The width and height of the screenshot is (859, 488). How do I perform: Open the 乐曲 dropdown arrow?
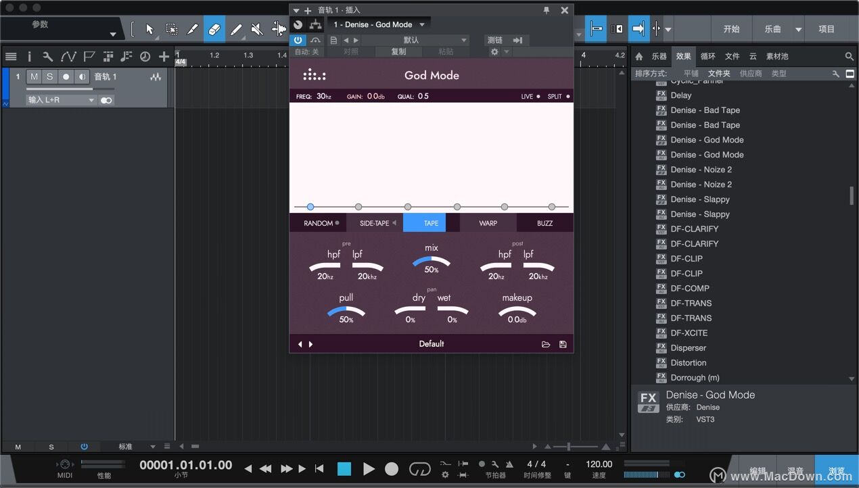(x=799, y=29)
